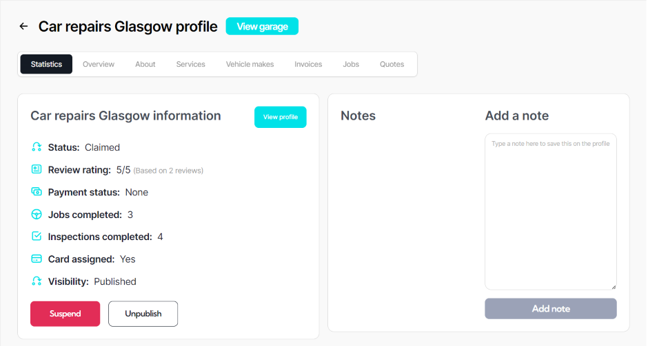
Task: Click the Inspections completed checkmark icon
Action: (x=37, y=237)
